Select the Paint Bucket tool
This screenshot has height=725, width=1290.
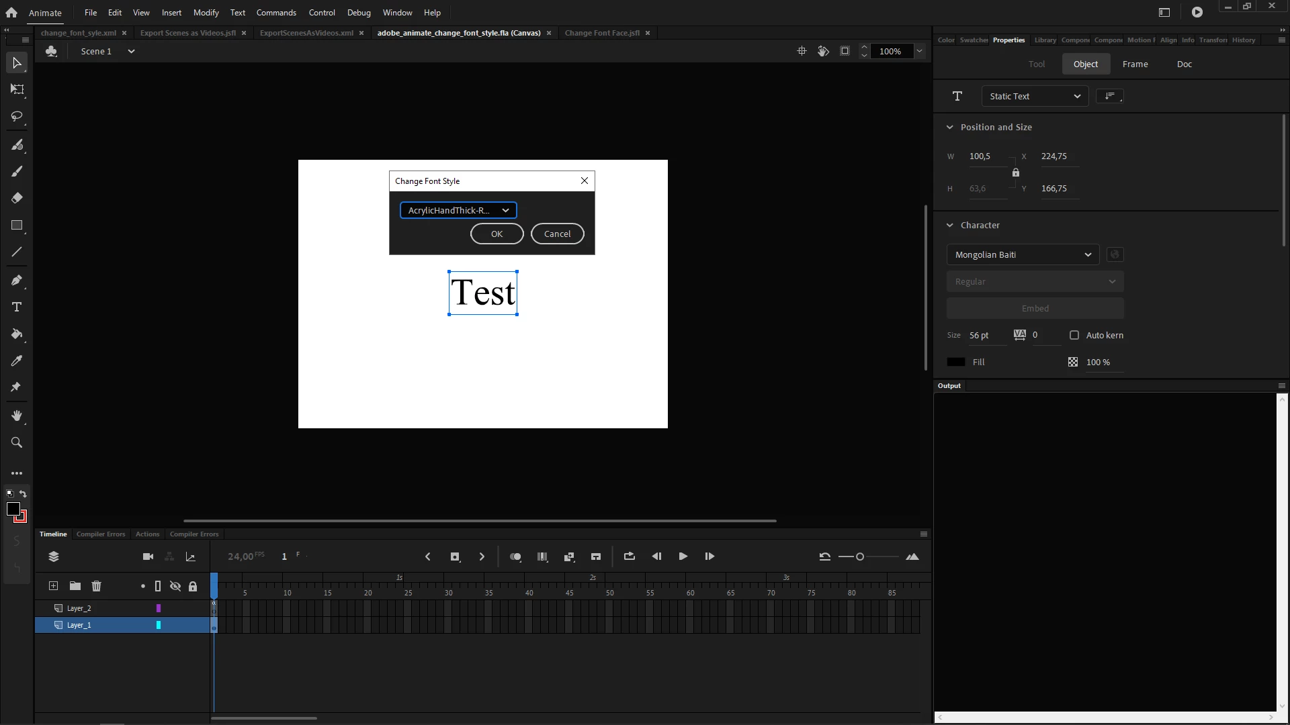[17, 334]
